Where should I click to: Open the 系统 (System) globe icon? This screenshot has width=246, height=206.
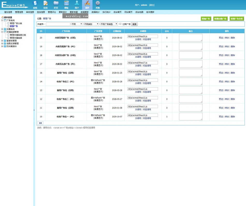pos(35,3)
